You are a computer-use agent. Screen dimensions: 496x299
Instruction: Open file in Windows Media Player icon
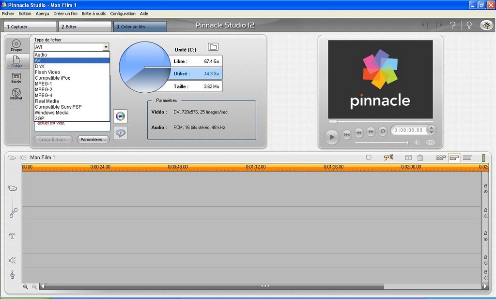pos(120,116)
